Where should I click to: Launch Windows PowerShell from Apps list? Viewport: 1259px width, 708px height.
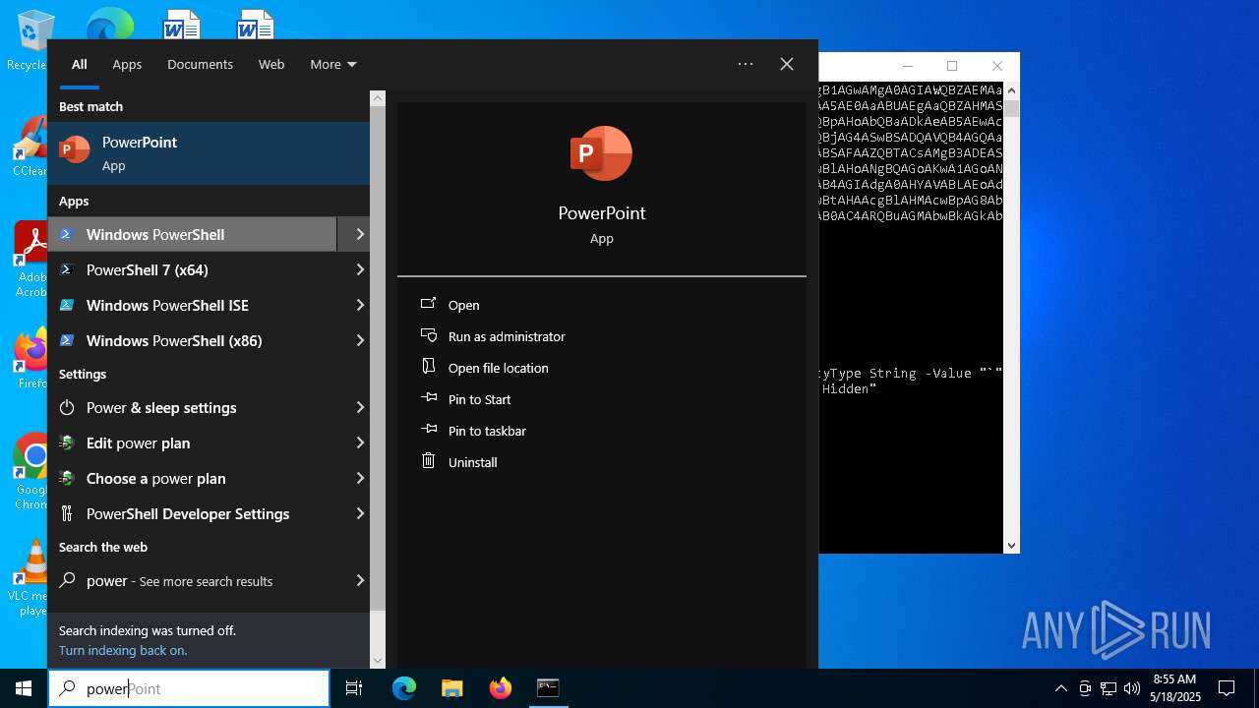[x=192, y=234]
